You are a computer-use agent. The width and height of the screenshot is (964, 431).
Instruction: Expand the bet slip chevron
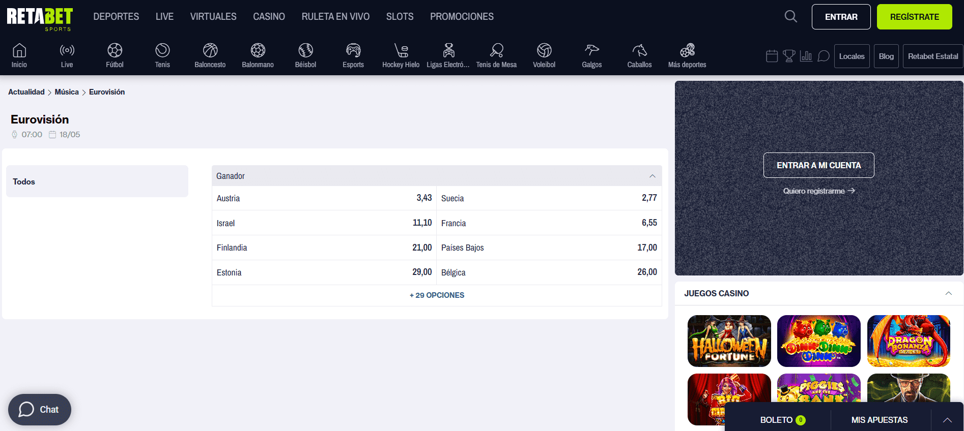(947, 420)
